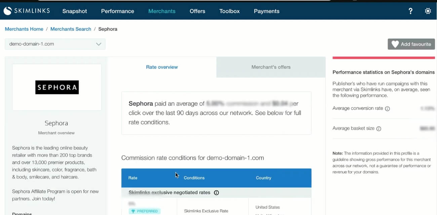Click the United States country cell
Viewport: 437px width, 215px height.
click(x=268, y=207)
